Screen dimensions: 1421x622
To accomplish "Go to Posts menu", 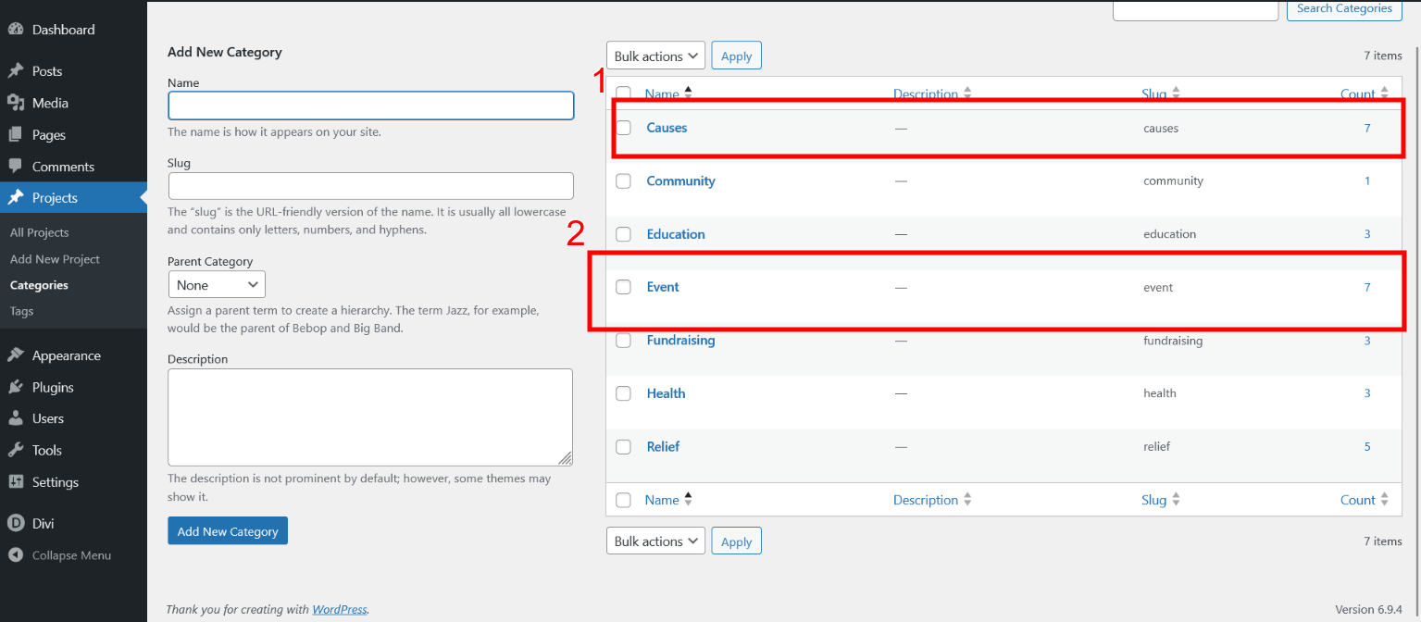I will [x=47, y=71].
